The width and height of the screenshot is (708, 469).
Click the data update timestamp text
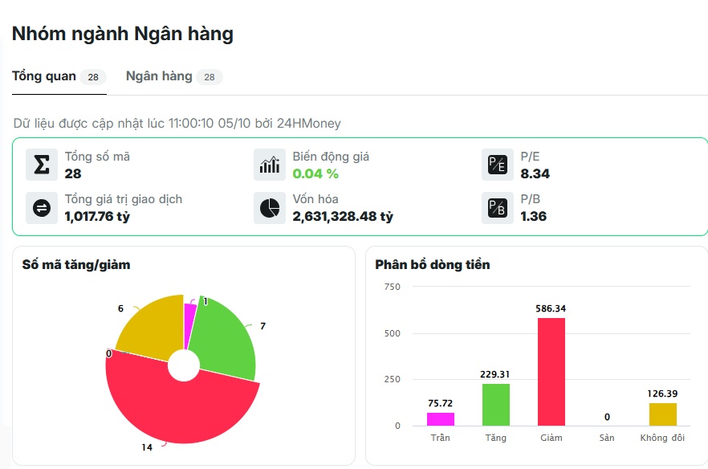coord(177,124)
